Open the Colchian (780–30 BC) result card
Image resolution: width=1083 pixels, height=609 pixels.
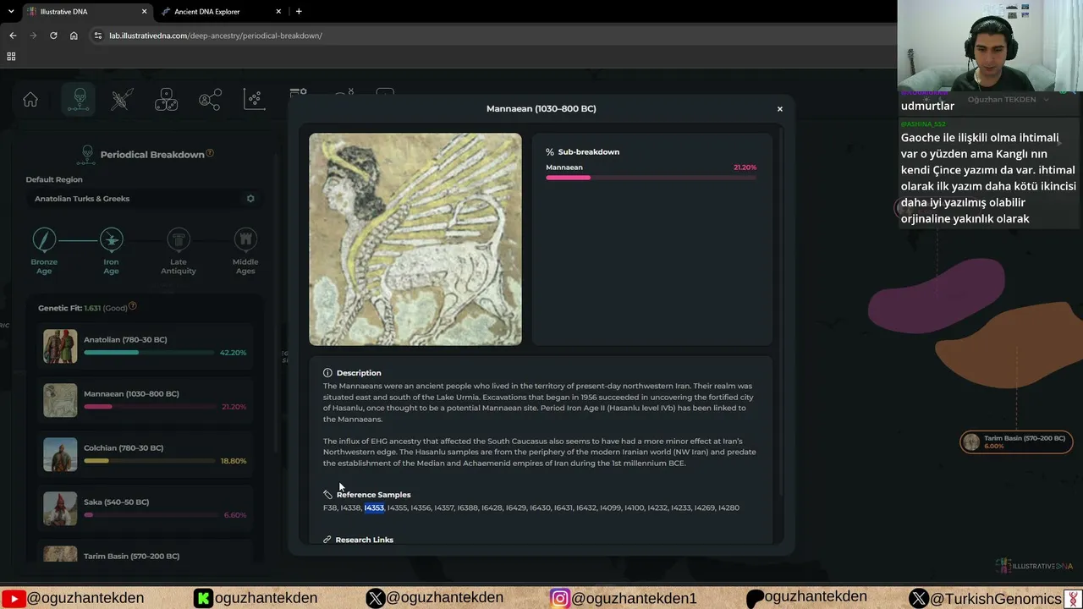point(145,455)
